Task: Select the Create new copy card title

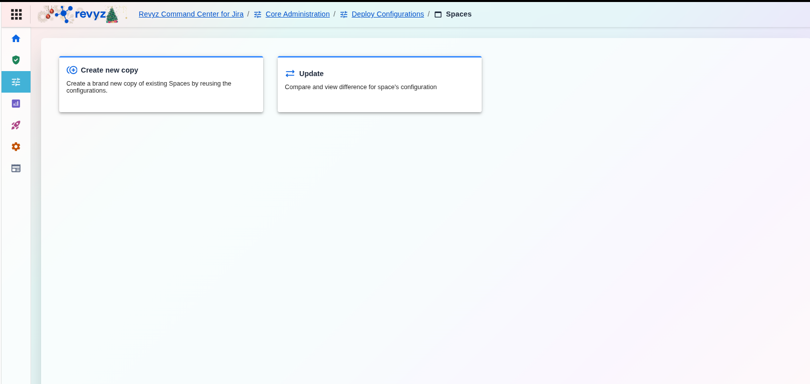Action: click(x=109, y=70)
